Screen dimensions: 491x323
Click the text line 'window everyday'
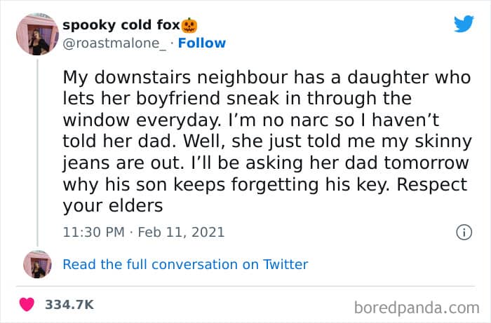[251, 120]
